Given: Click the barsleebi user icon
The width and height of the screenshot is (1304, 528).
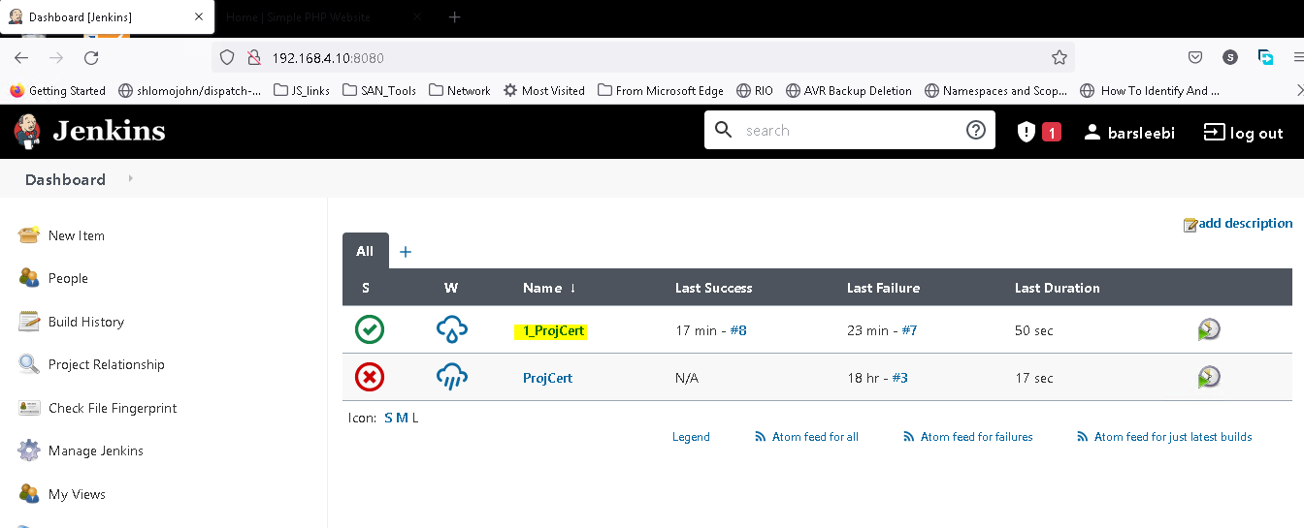Looking at the screenshot, I should pos(1092,132).
